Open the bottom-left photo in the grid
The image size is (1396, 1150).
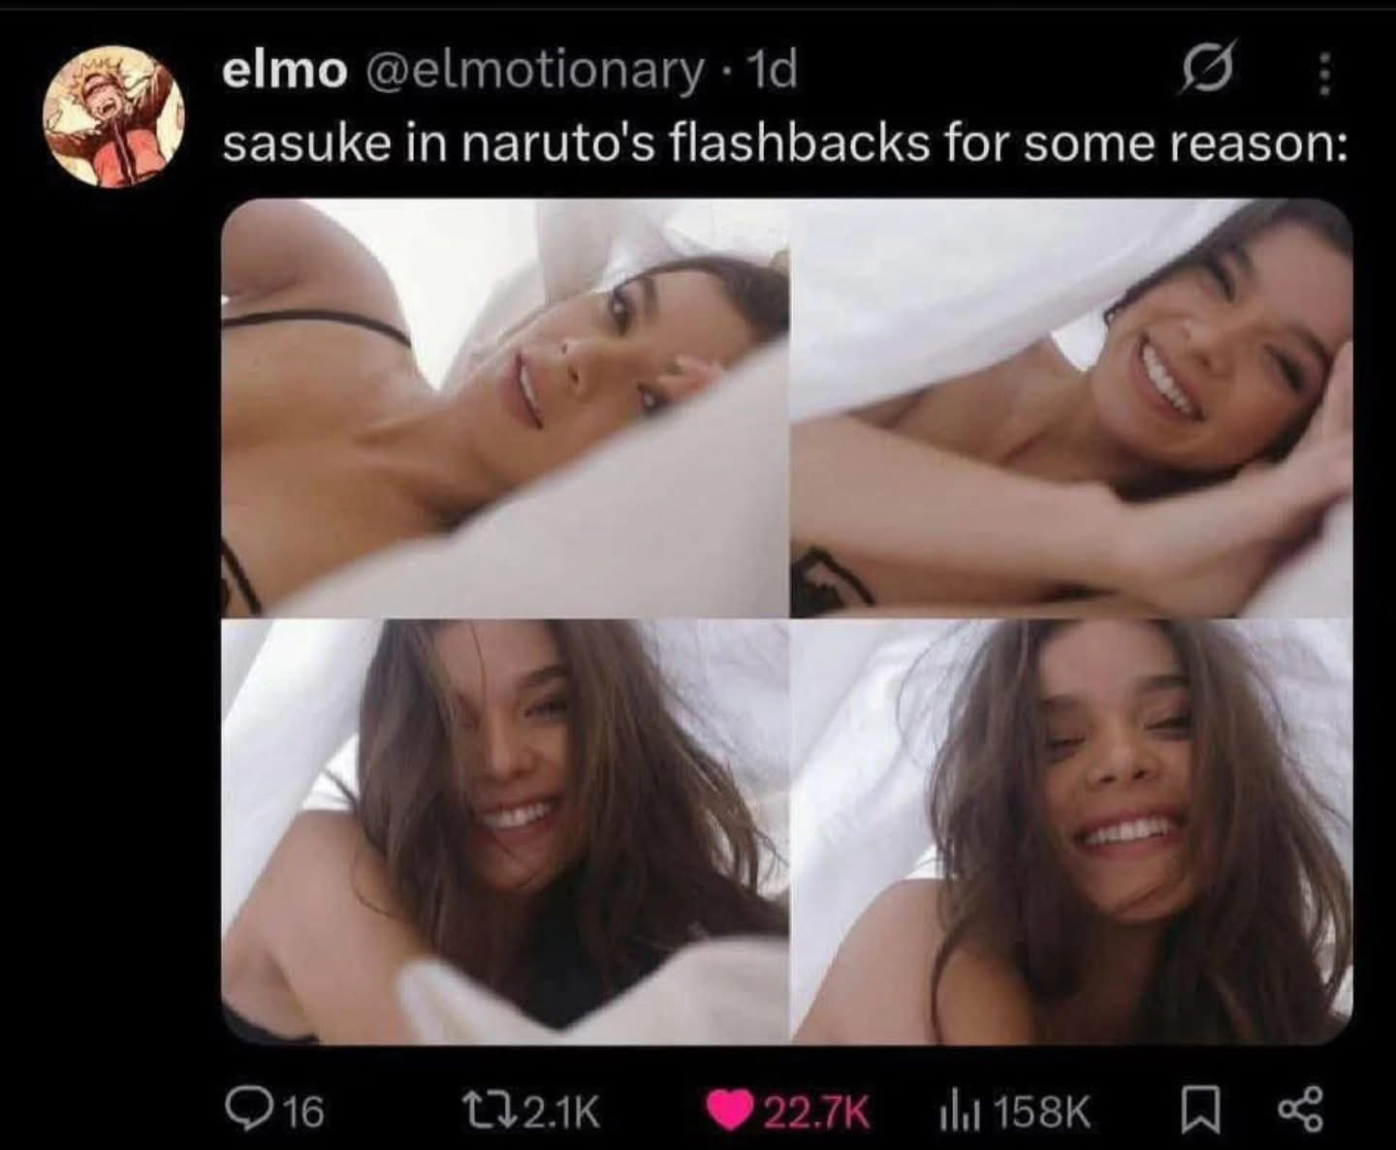pyautogui.click(x=504, y=832)
